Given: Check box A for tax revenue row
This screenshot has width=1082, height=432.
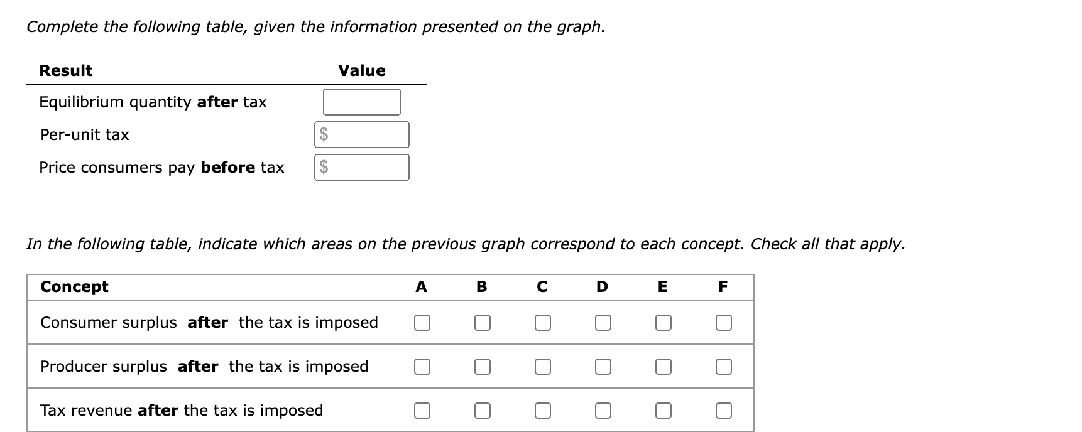Looking at the screenshot, I should click(x=422, y=410).
